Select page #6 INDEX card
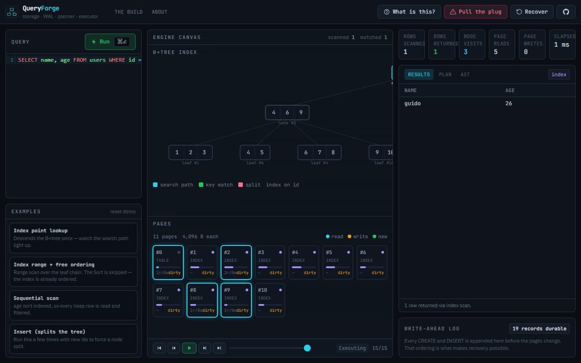581x363 pixels. (372, 262)
